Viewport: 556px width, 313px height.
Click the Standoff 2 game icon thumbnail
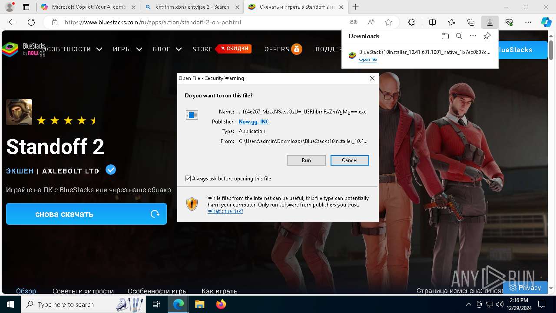(x=19, y=112)
